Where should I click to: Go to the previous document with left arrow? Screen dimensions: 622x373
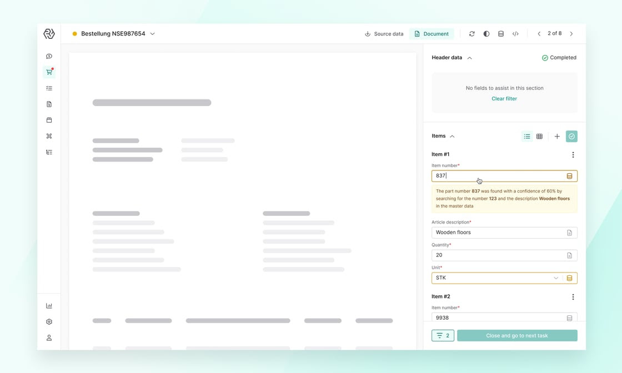pyautogui.click(x=539, y=34)
